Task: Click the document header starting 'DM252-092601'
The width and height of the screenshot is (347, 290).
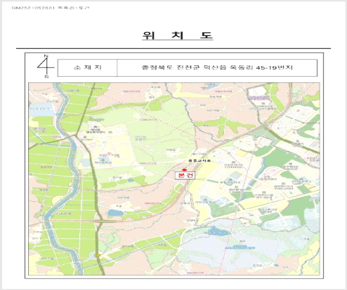Action: [x=51, y=8]
